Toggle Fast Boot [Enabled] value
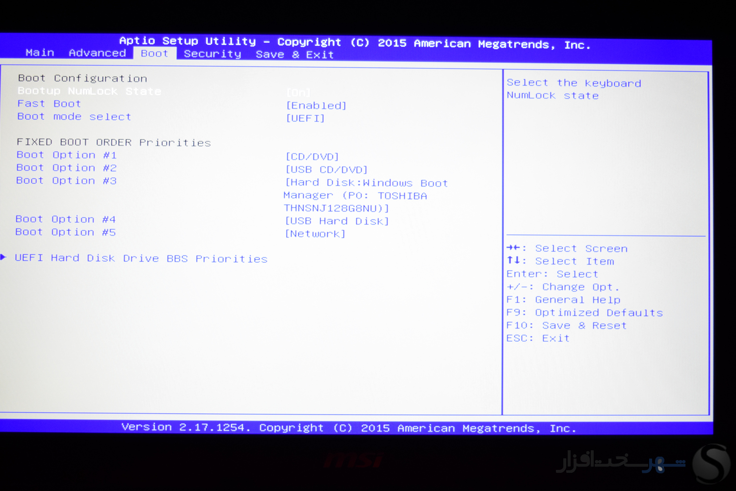The width and height of the screenshot is (736, 491). pyautogui.click(x=316, y=106)
